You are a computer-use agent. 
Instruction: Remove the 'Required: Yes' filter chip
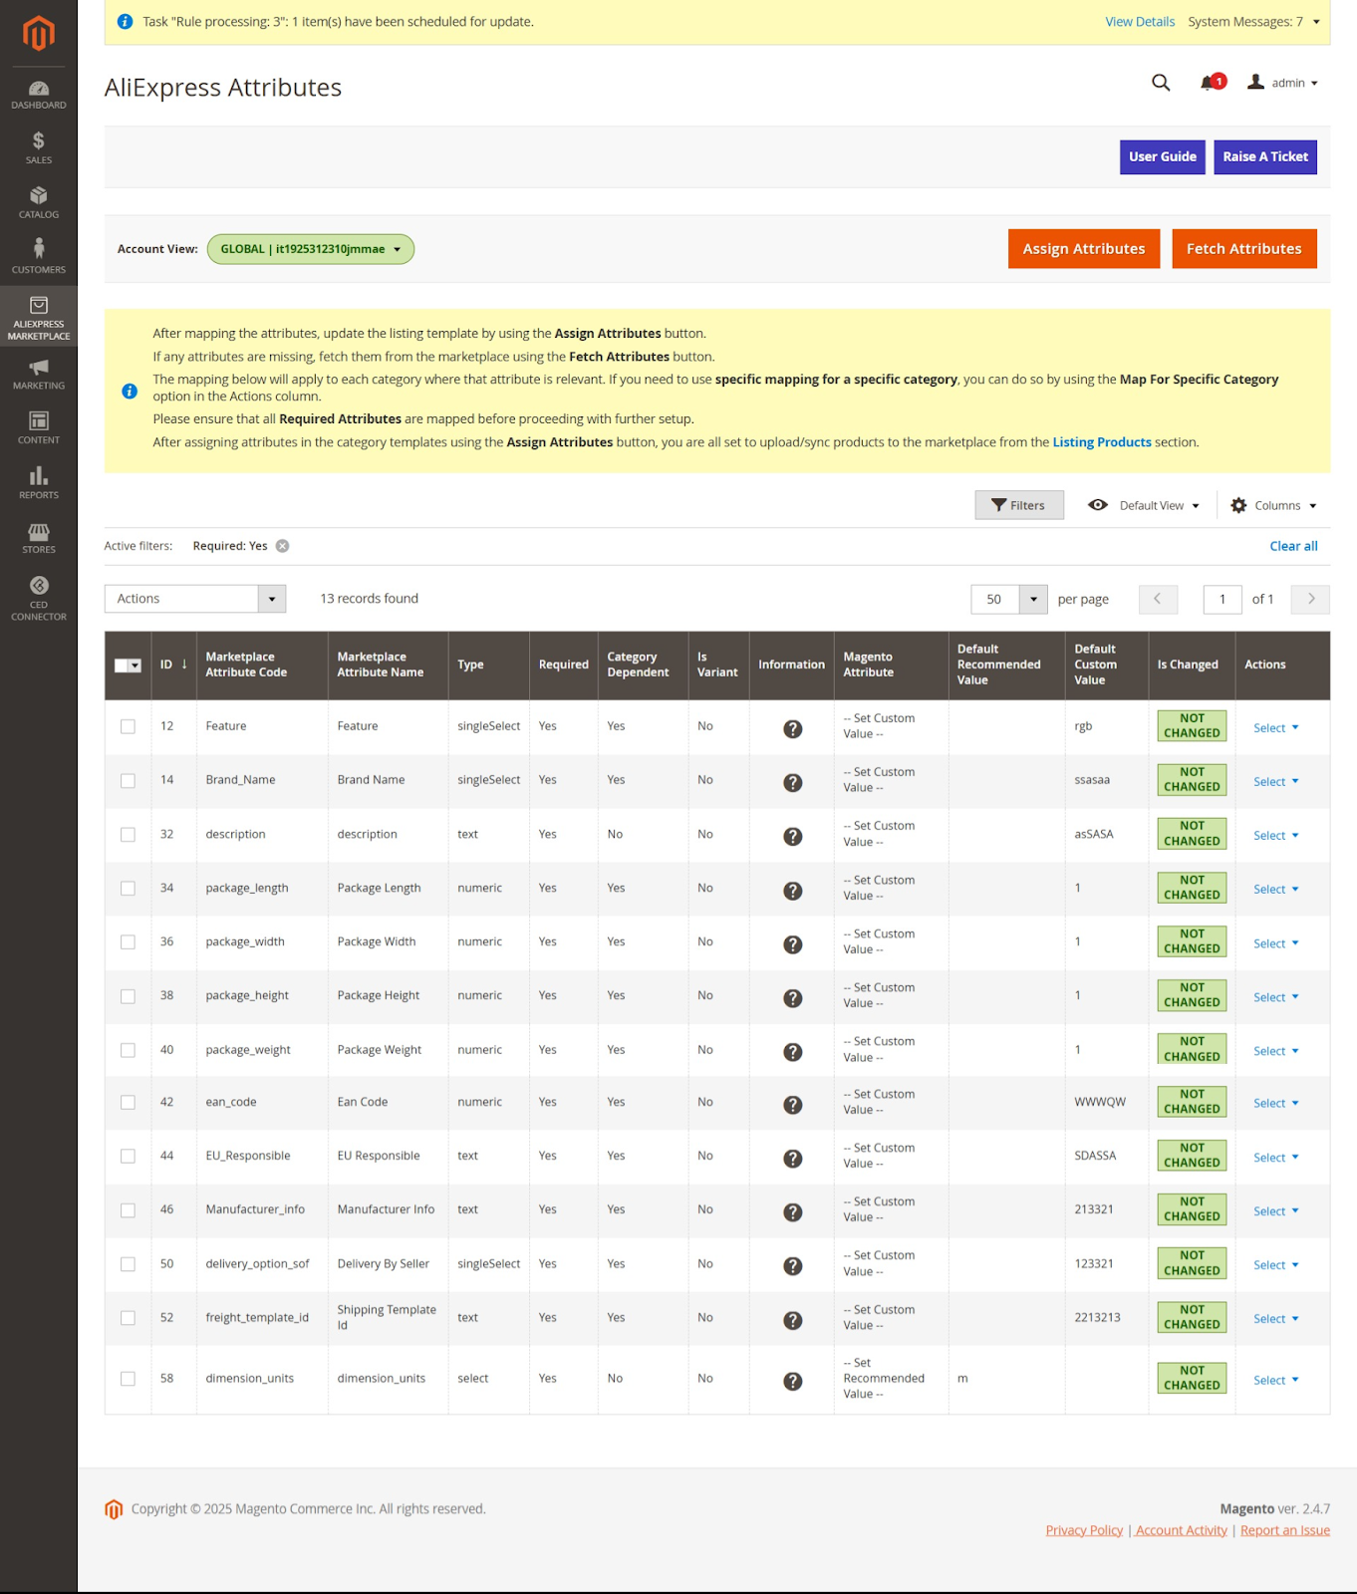pyautogui.click(x=283, y=546)
